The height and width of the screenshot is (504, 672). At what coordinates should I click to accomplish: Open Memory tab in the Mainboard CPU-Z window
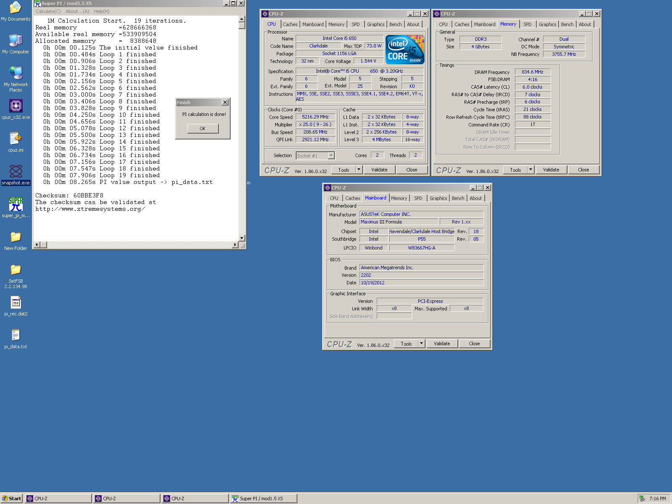399,198
